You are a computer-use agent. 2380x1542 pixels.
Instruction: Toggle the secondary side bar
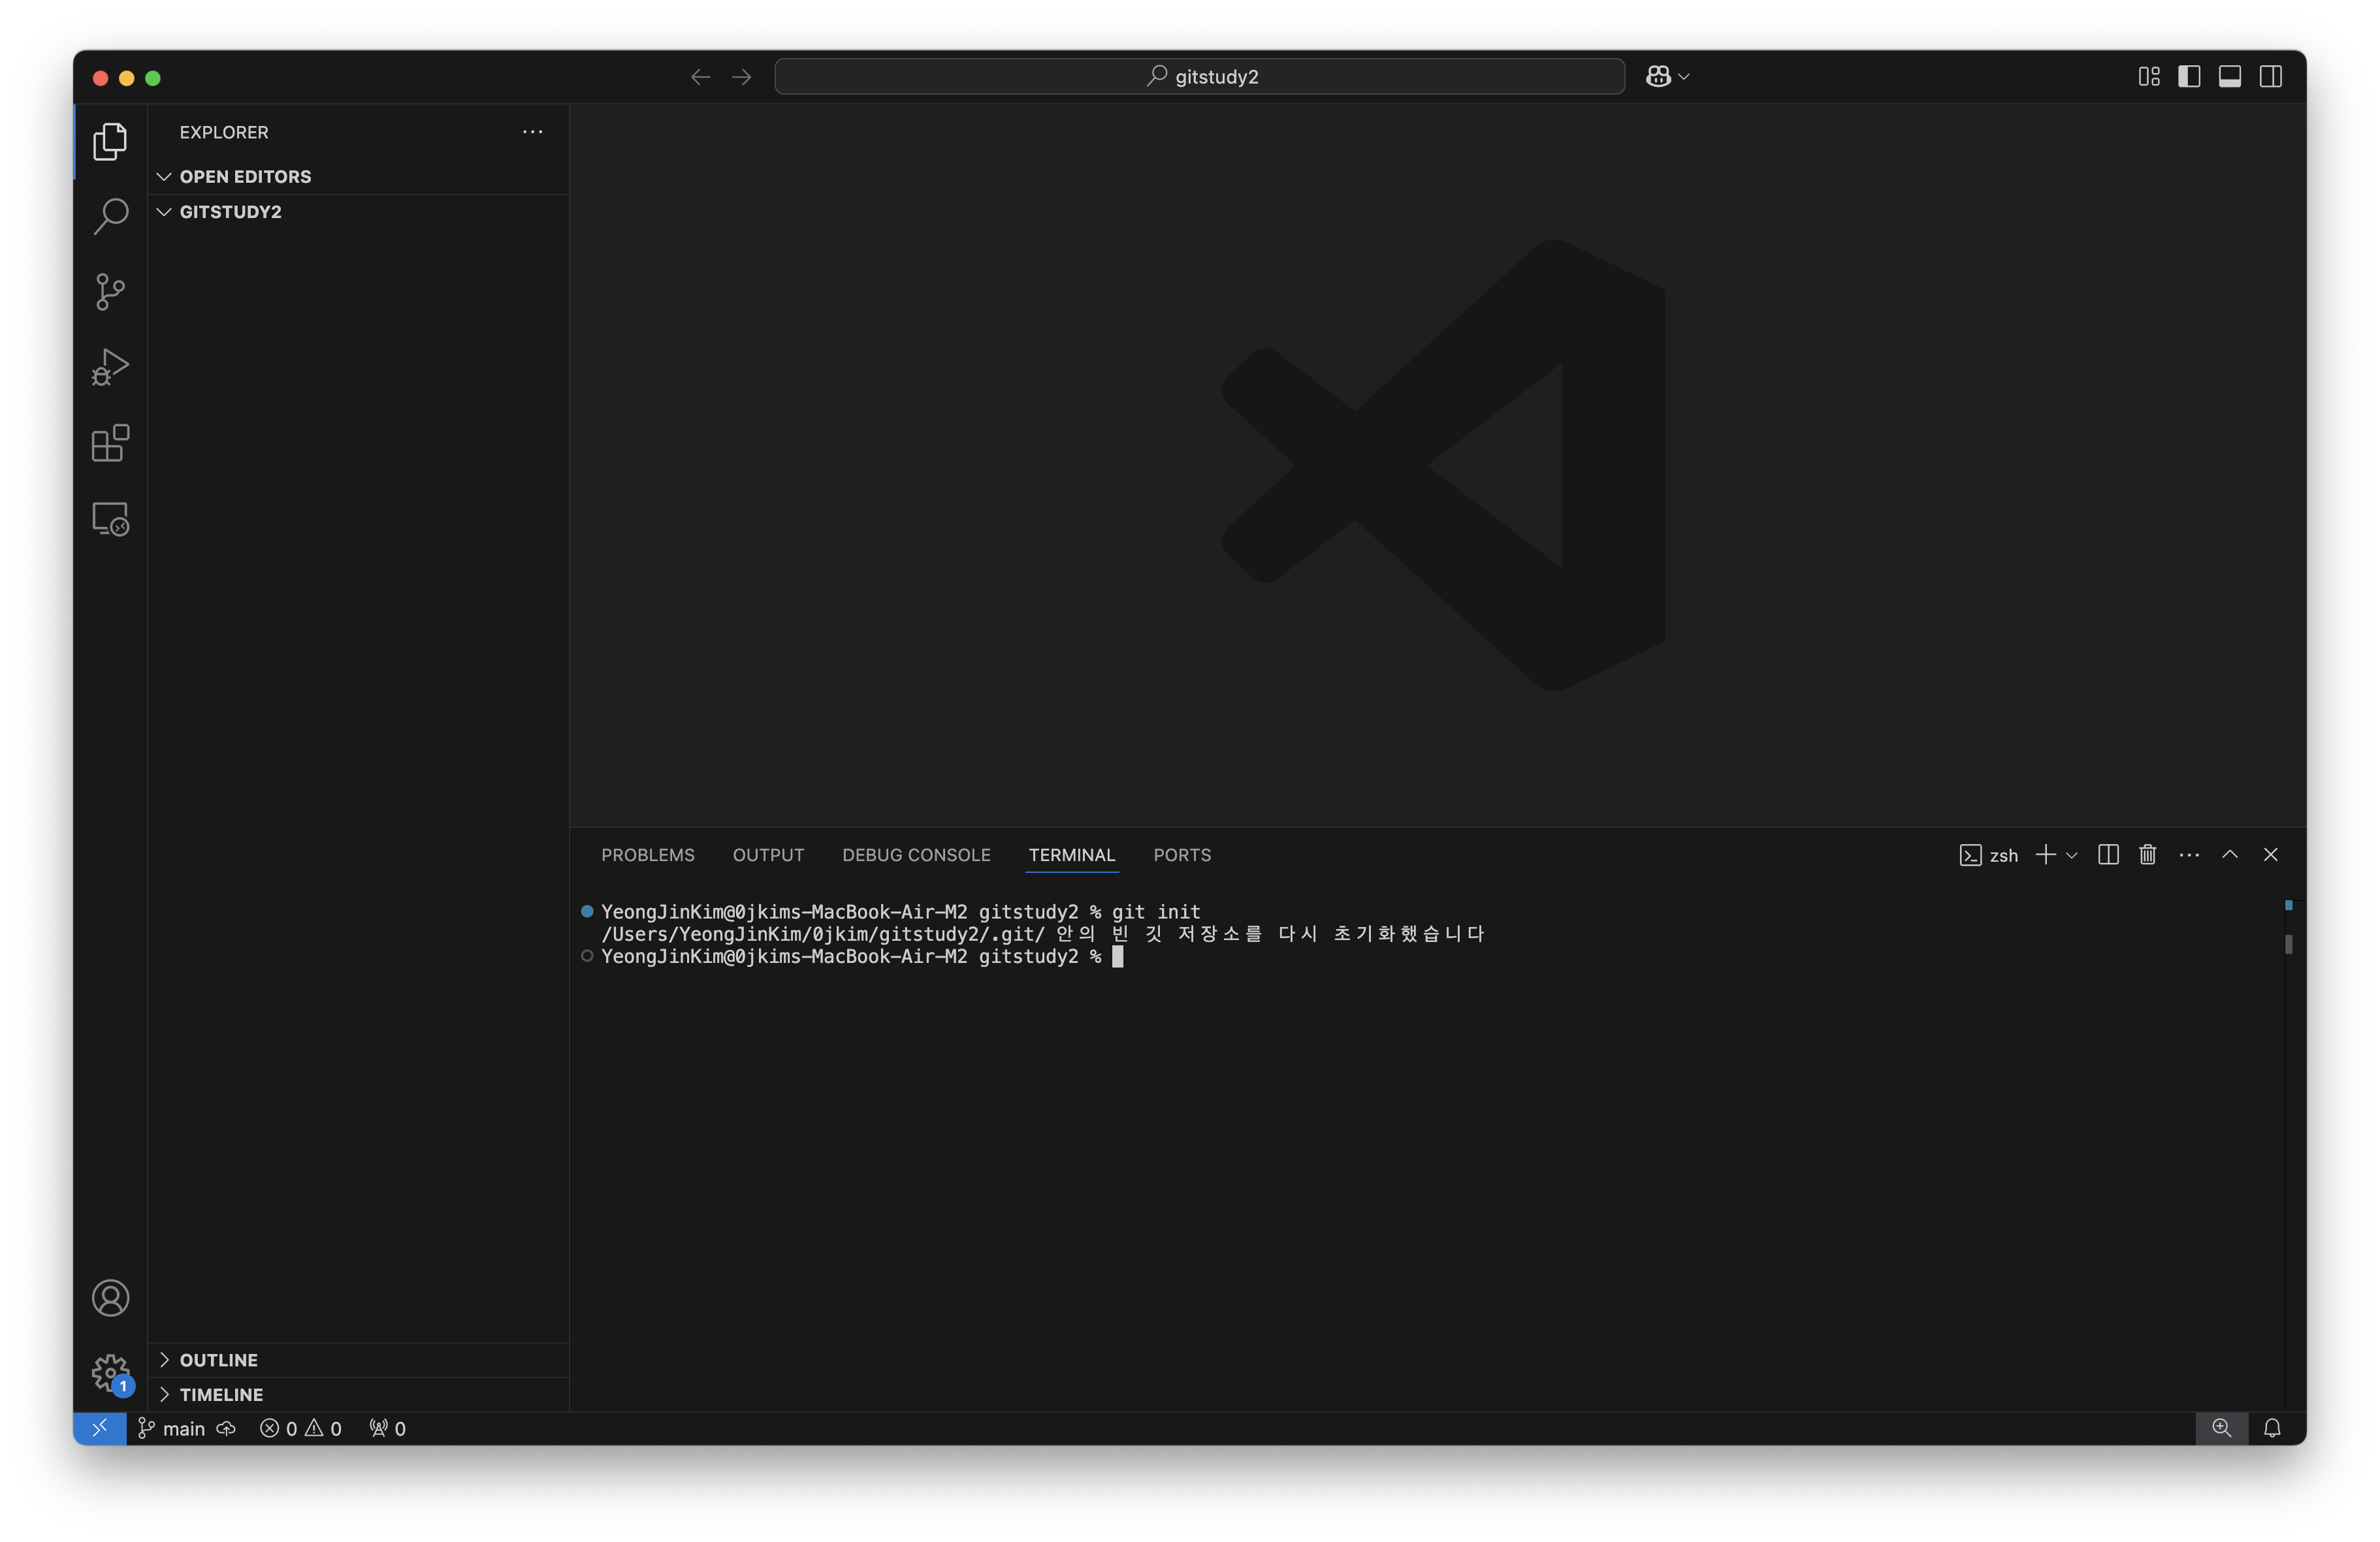[2270, 77]
